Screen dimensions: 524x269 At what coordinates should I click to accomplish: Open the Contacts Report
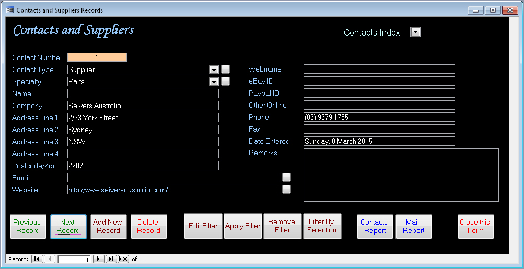375,227
